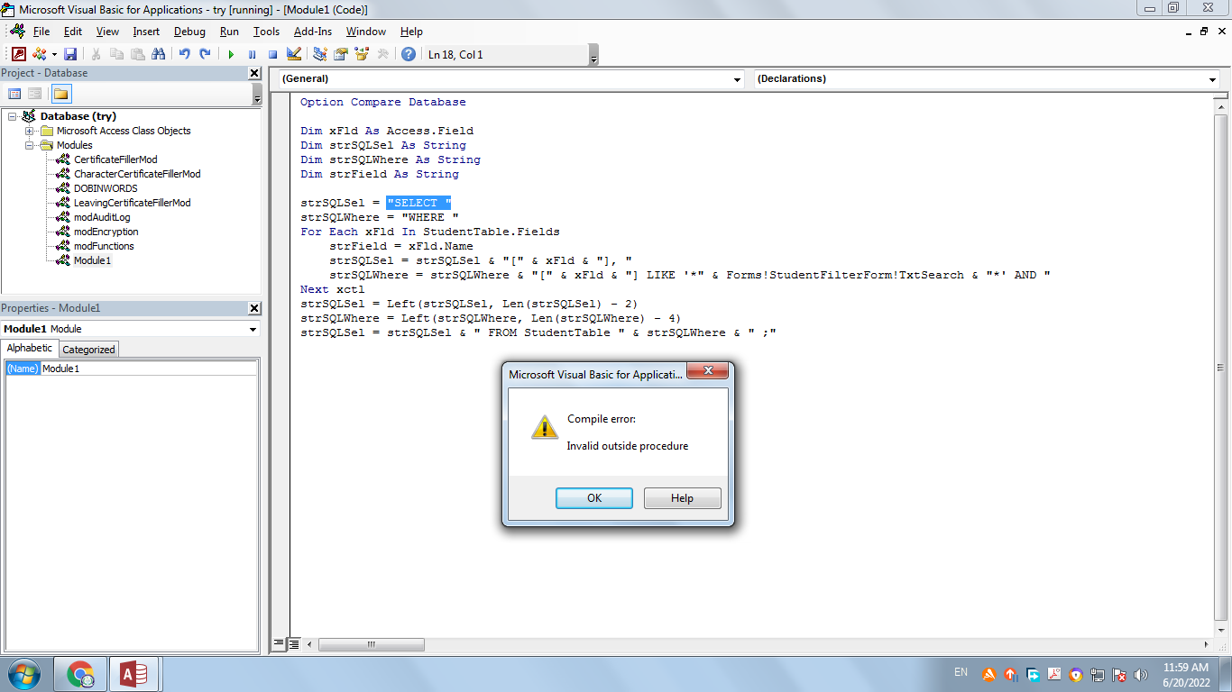Click the volume speaker tray icon
This screenshot has height=692, width=1232.
[x=1140, y=674]
